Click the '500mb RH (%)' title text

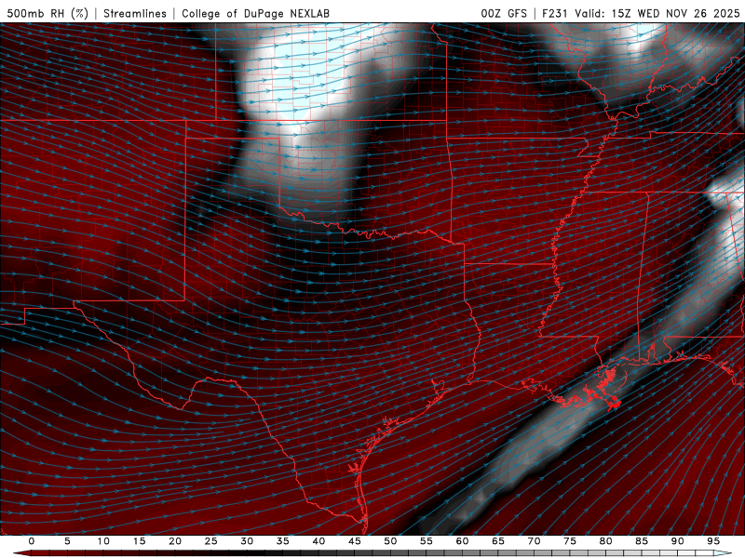pos(47,13)
